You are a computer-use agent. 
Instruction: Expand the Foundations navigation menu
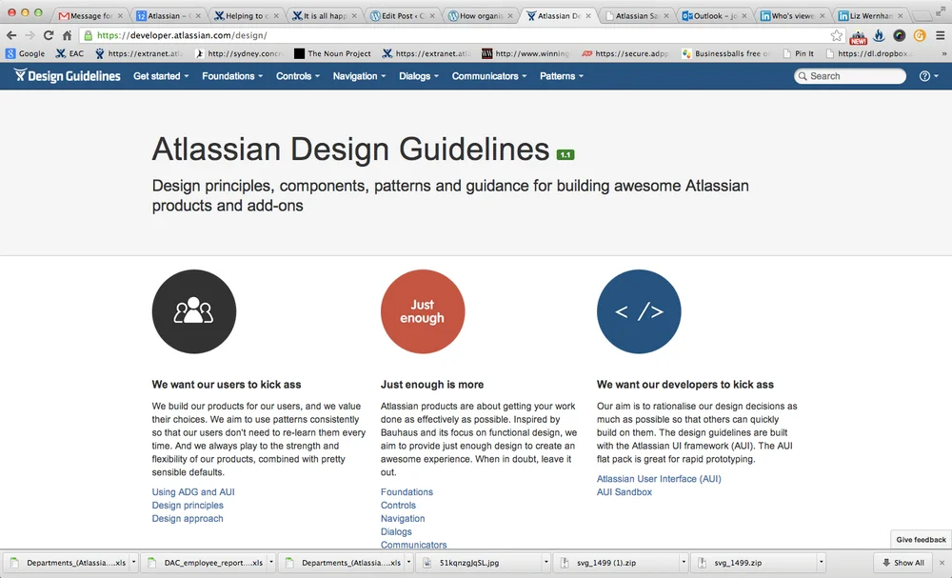click(x=232, y=76)
